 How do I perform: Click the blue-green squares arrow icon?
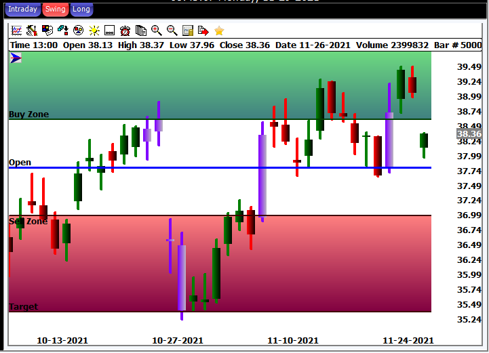(62, 30)
